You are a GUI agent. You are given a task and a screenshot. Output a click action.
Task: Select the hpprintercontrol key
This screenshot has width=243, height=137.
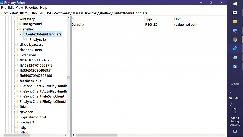(33, 117)
